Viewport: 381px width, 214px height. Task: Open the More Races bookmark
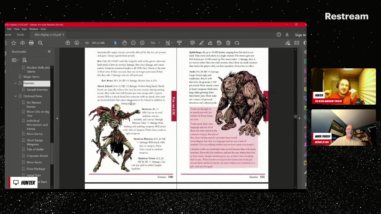tap(34, 162)
